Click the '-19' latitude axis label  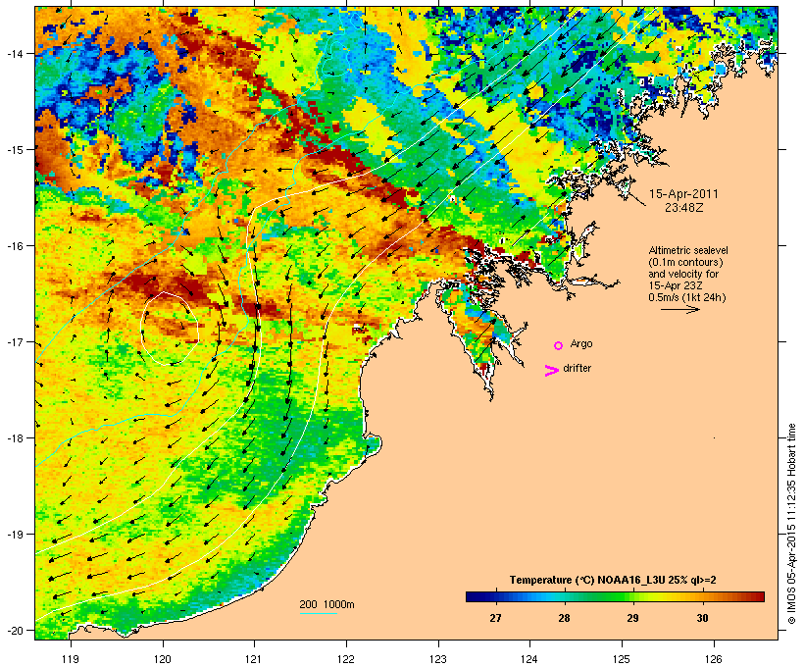pyautogui.click(x=14, y=534)
